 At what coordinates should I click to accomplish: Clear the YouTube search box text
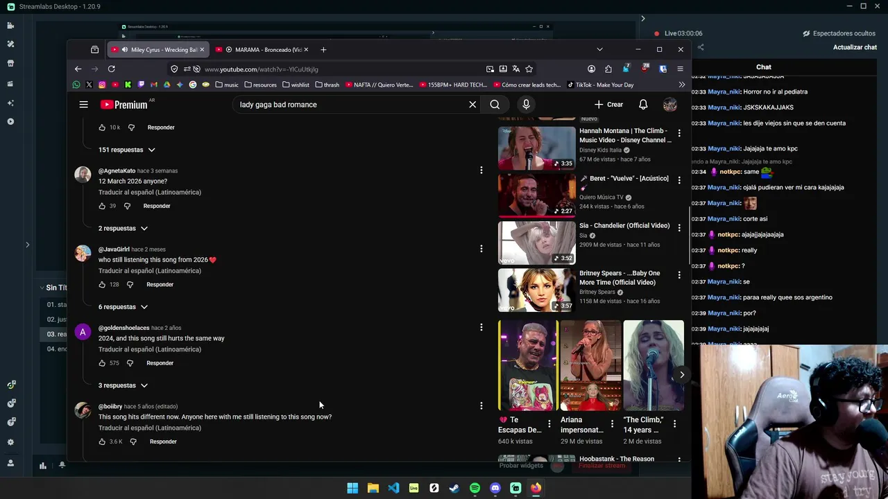pyautogui.click(x=472, y=105)
